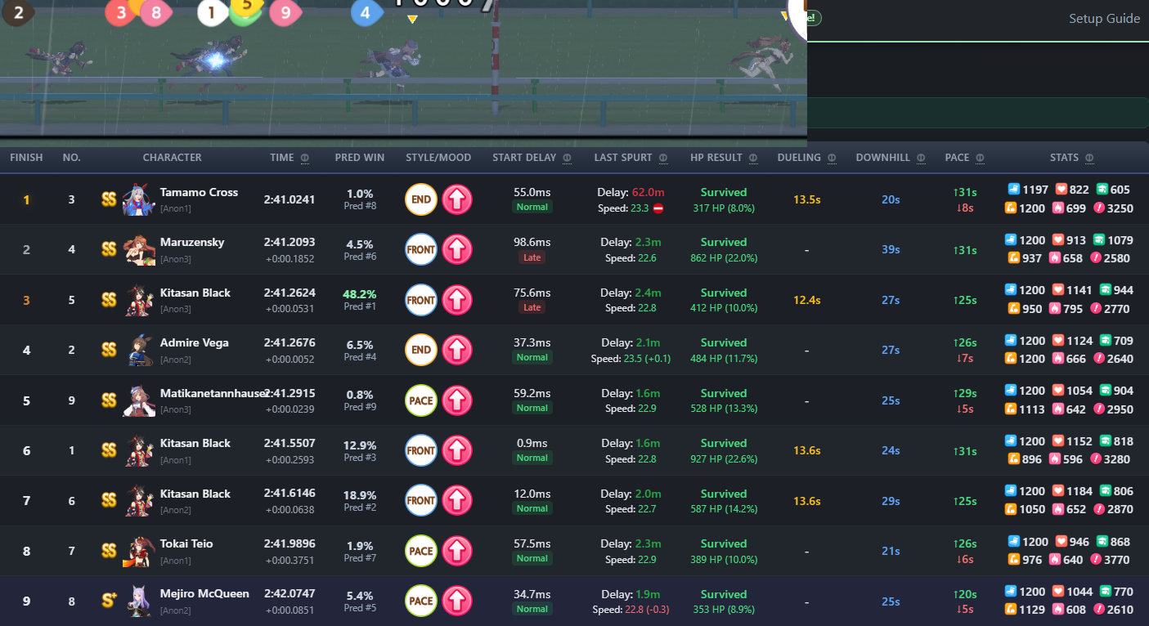Image resolution: width=1149 pixels, height=626 pixels.
Task: Click the info icon beside DOWNHILL header
Action: click(x=921, y=158)
